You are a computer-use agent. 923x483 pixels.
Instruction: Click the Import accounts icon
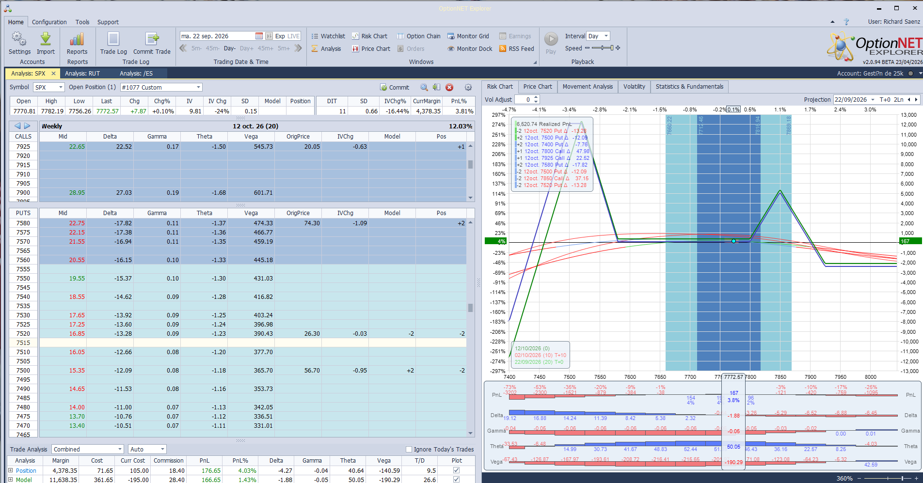(x=46, y=43)
